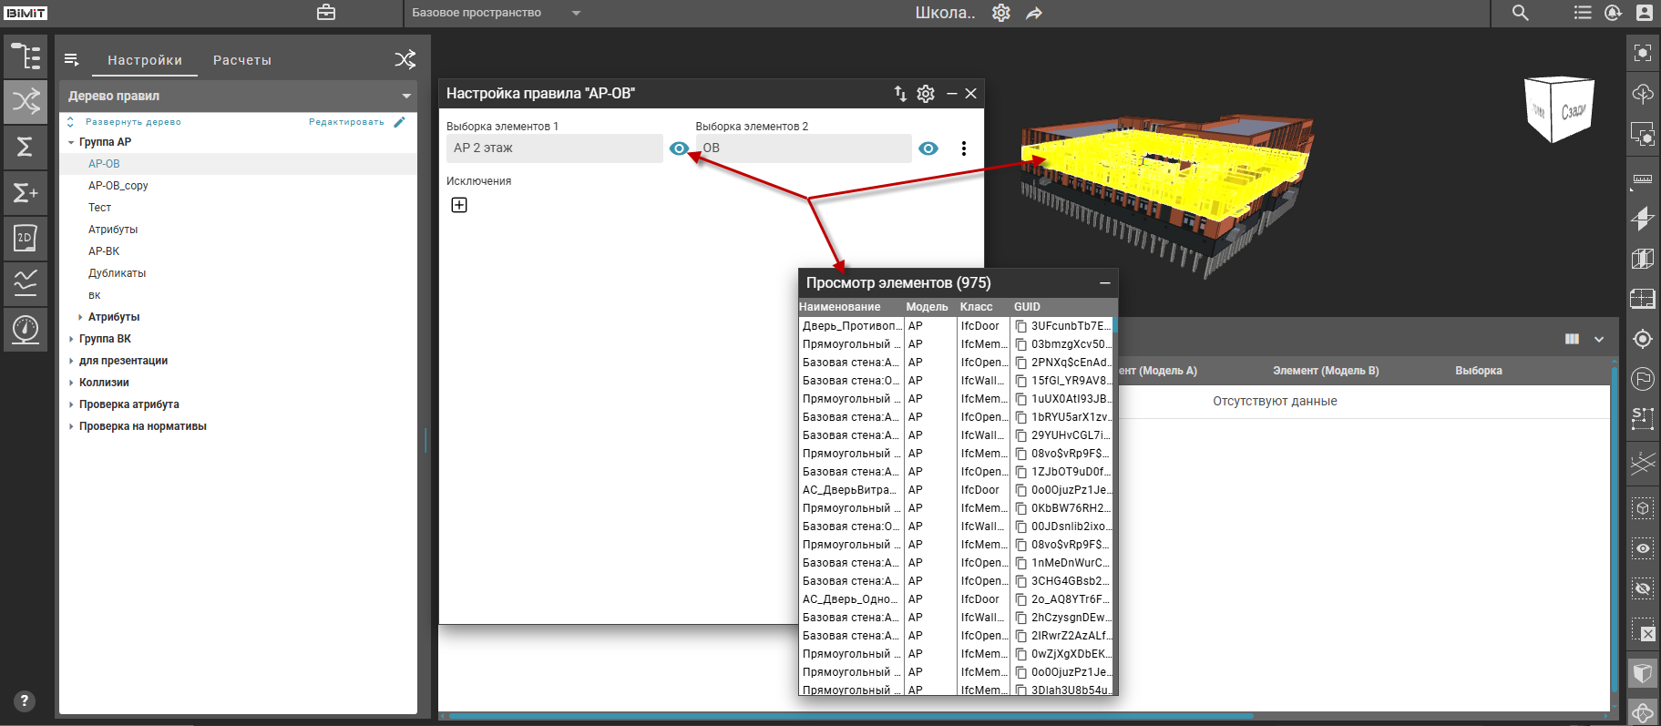Click the Редактировать link
Screen dimensions: 1661x726
(346, 122)
